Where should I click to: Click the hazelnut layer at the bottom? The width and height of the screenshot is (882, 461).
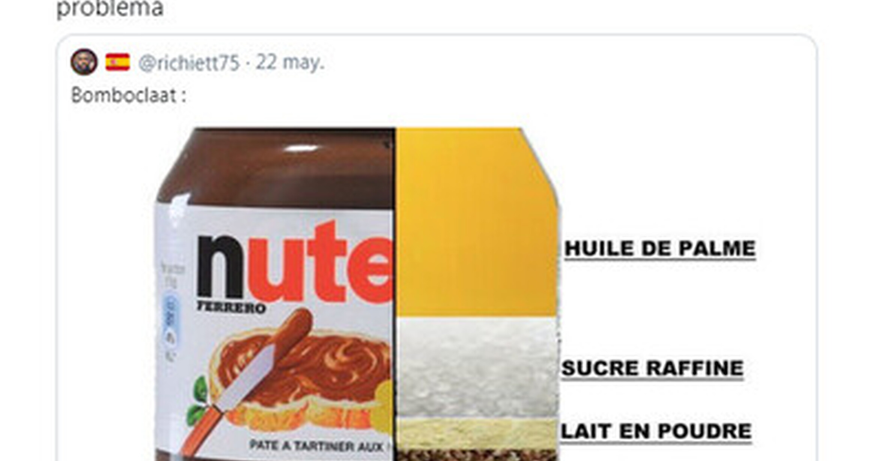click(x=476, y=455)
